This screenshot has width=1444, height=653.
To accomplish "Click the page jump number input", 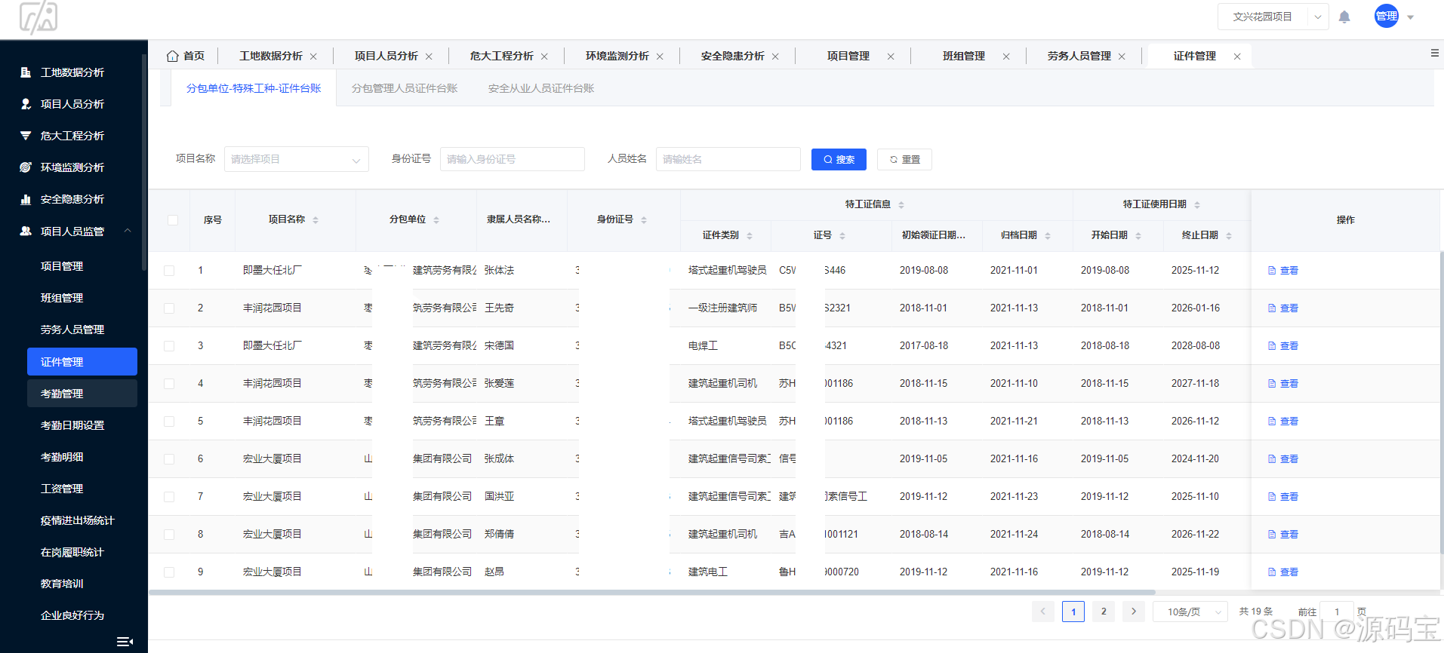I will coord(1337,612).
